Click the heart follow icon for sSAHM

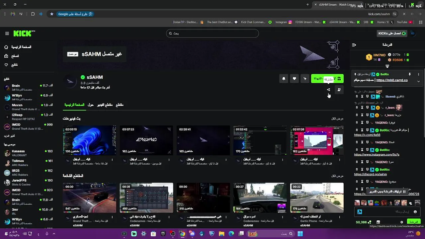[294, 79]
